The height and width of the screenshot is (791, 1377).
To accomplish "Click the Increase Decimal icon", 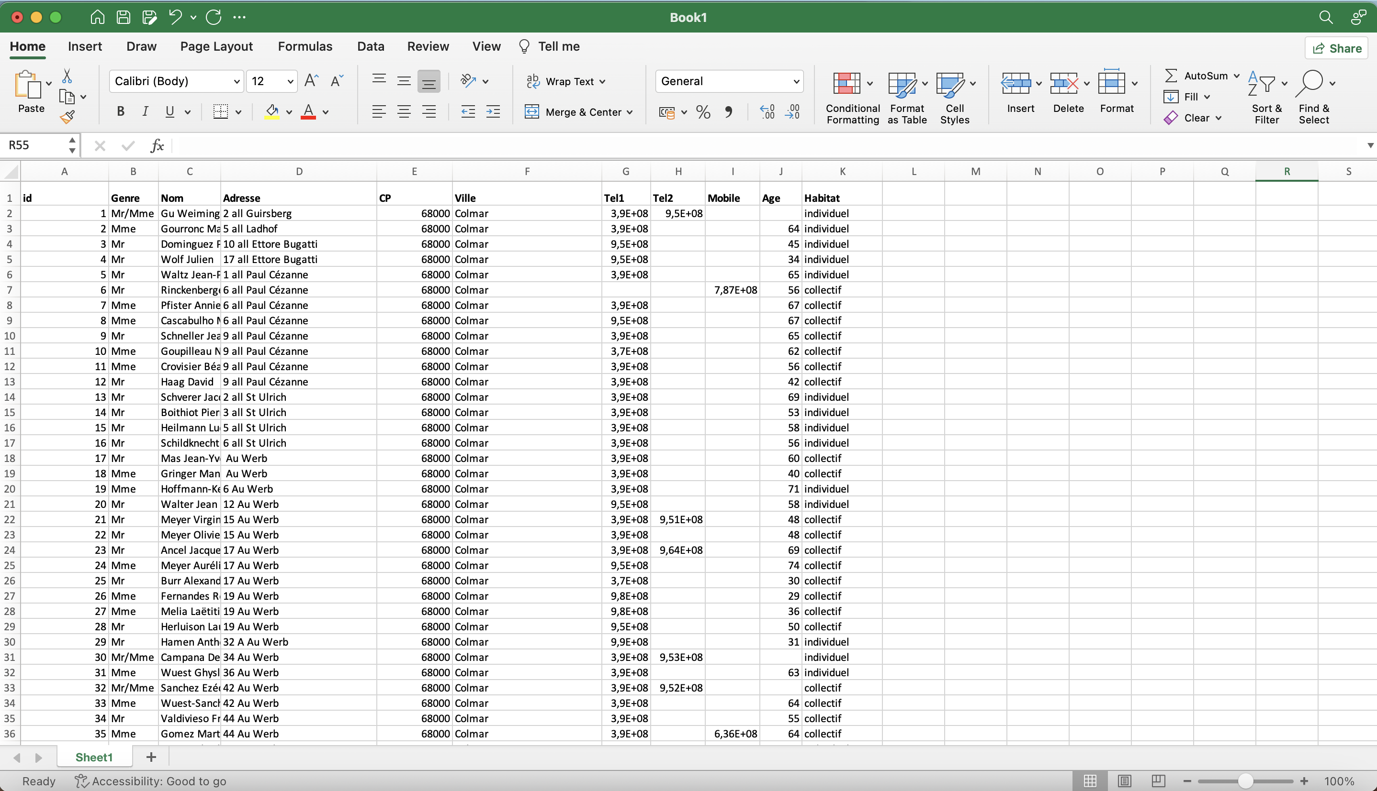I will click(767, 112).
